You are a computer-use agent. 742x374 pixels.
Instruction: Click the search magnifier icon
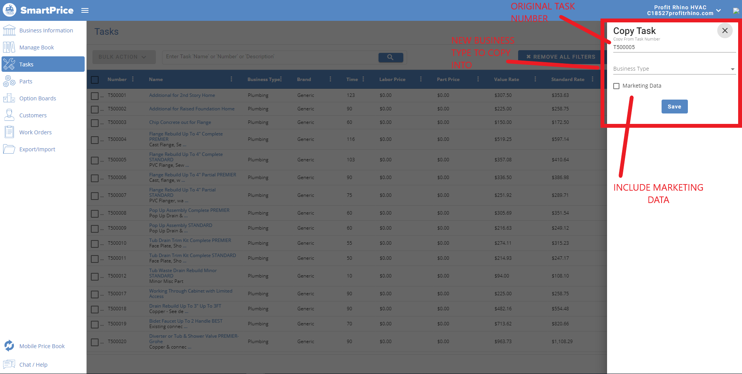(x=391, y=57)
